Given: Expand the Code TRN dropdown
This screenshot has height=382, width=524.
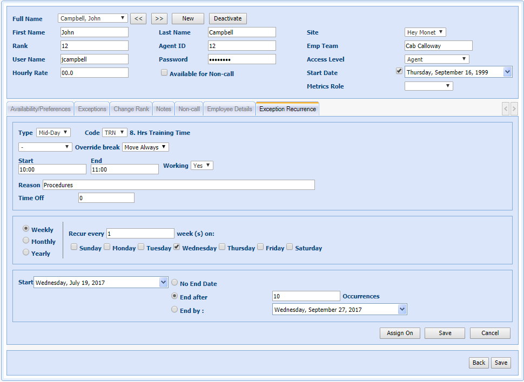Looking at the screenshot, I should pos(115,132).
